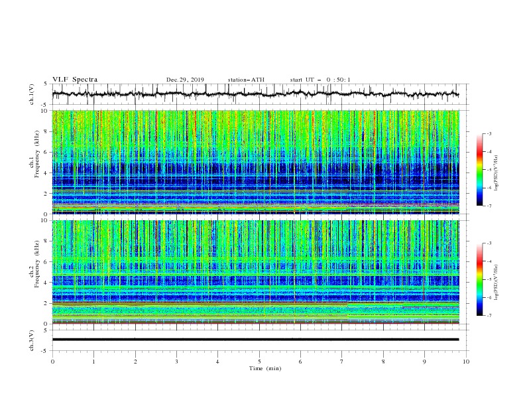Click the 'ch.3(V)' axis label
Screen dimensions: 525x406
(x=32, y=340)
